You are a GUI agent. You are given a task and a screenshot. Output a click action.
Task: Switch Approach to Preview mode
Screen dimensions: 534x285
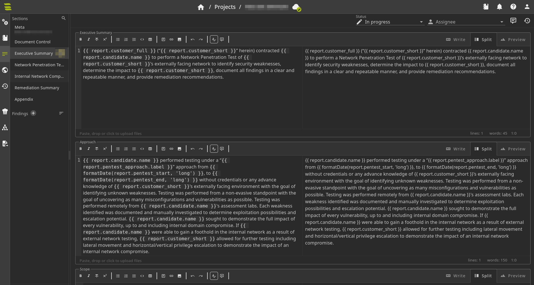[x=513, y=149]
